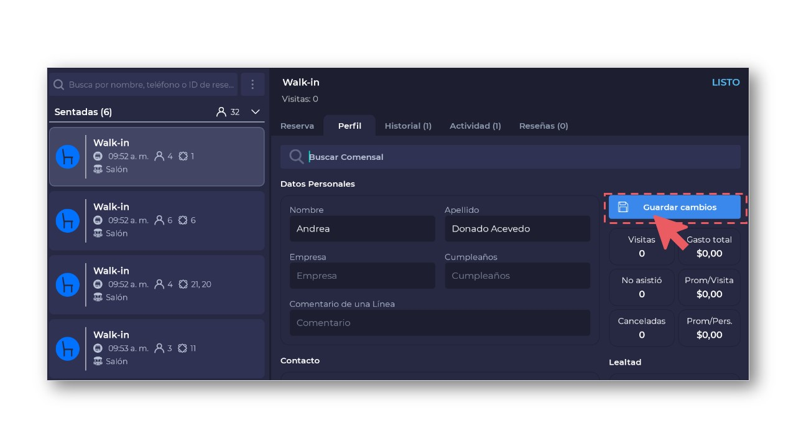
Task: Click the Canceladas stat card
Action: point(642,328)
